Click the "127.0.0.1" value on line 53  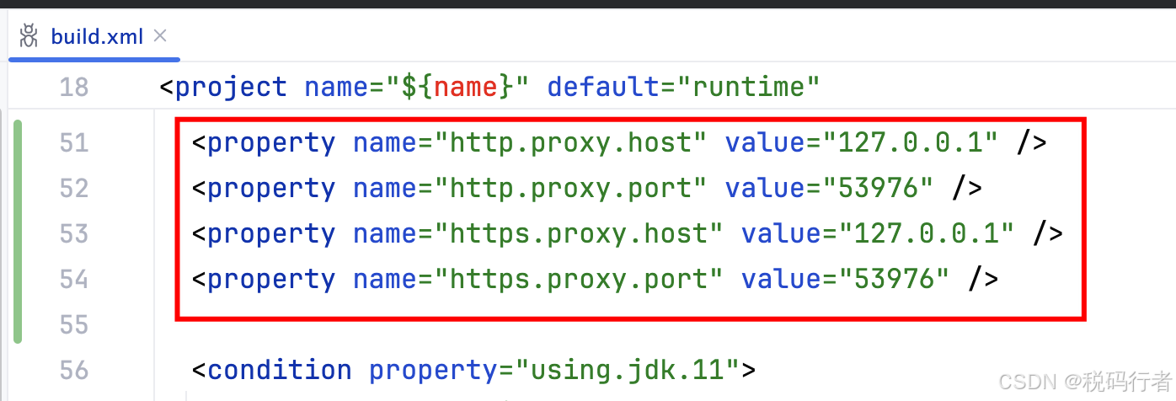tap(927, 233)
